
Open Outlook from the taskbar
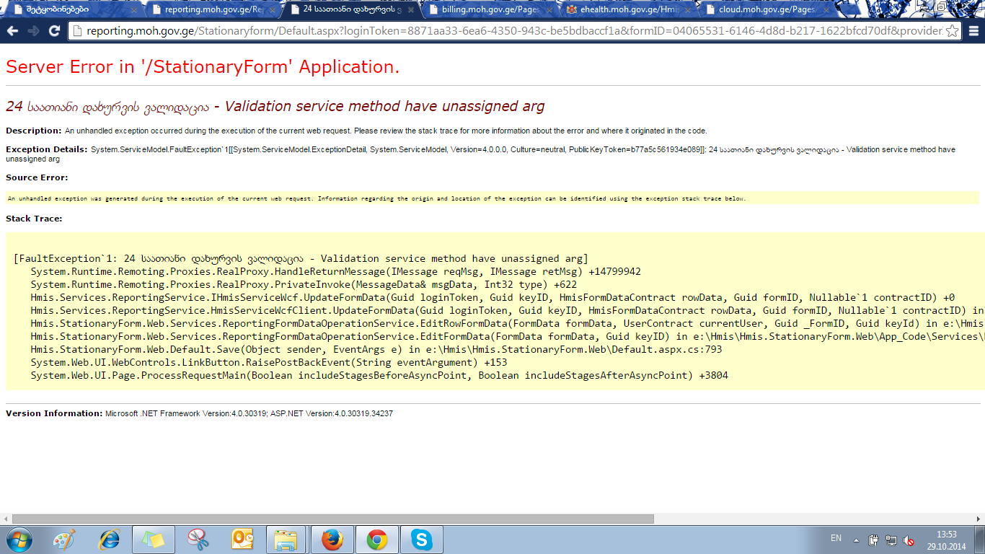(x=242, y=540)
